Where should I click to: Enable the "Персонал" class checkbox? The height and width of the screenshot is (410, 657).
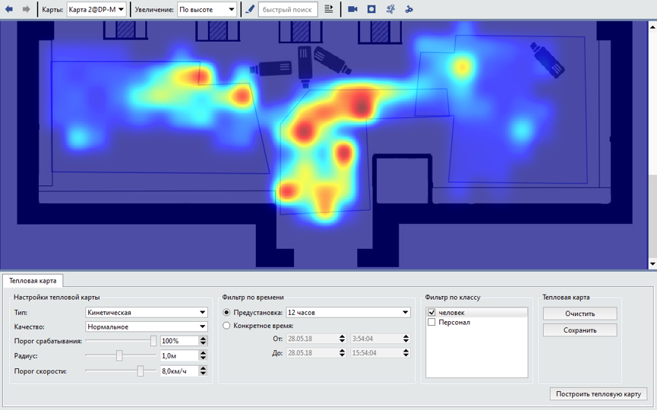[x=432, y=323]
